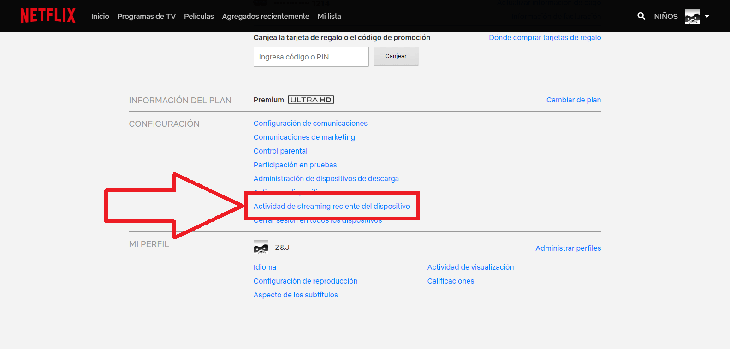Open Aspecto de los subtítulos
The height and width of the screenshot is (349, 730).
click(x=296, y=295)
